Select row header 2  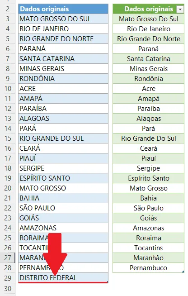pyautogui.click(x=8, y=9)
